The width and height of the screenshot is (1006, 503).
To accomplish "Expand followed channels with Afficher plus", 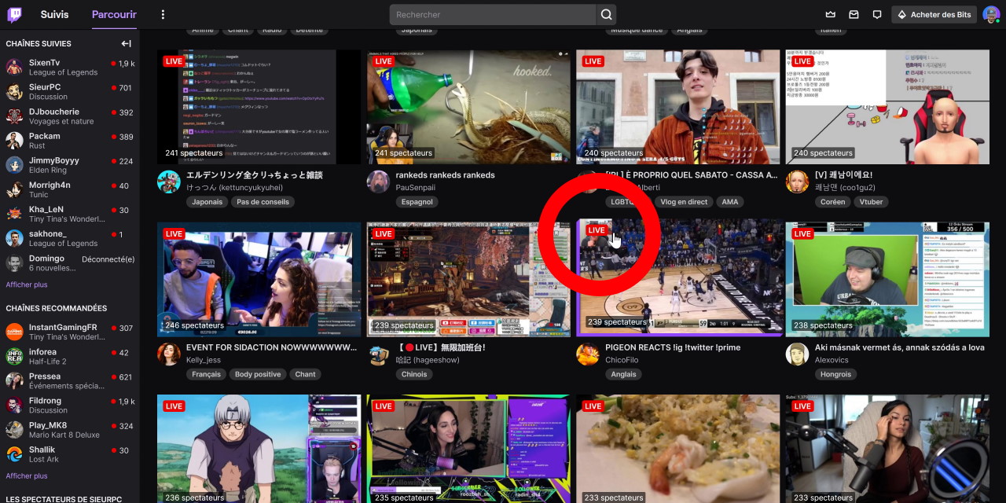I will tap(27, 285).
